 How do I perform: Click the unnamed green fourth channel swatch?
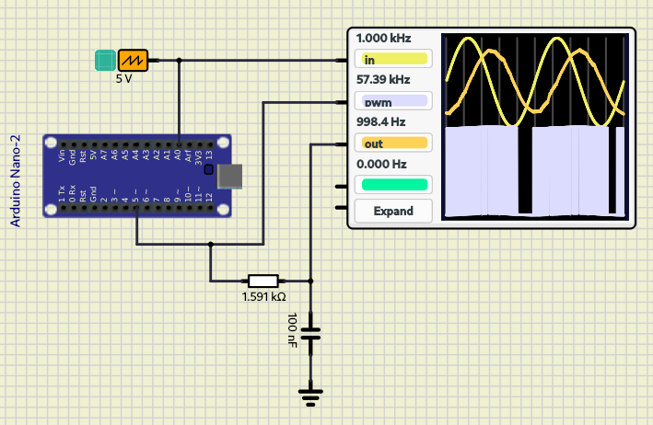click(x=392, y=185)
